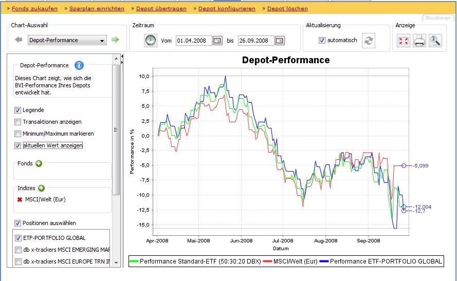The width and height of the screenshot is (457, 281).
Task: Click the magnifier zoom icon
Action: coord(435,41)
